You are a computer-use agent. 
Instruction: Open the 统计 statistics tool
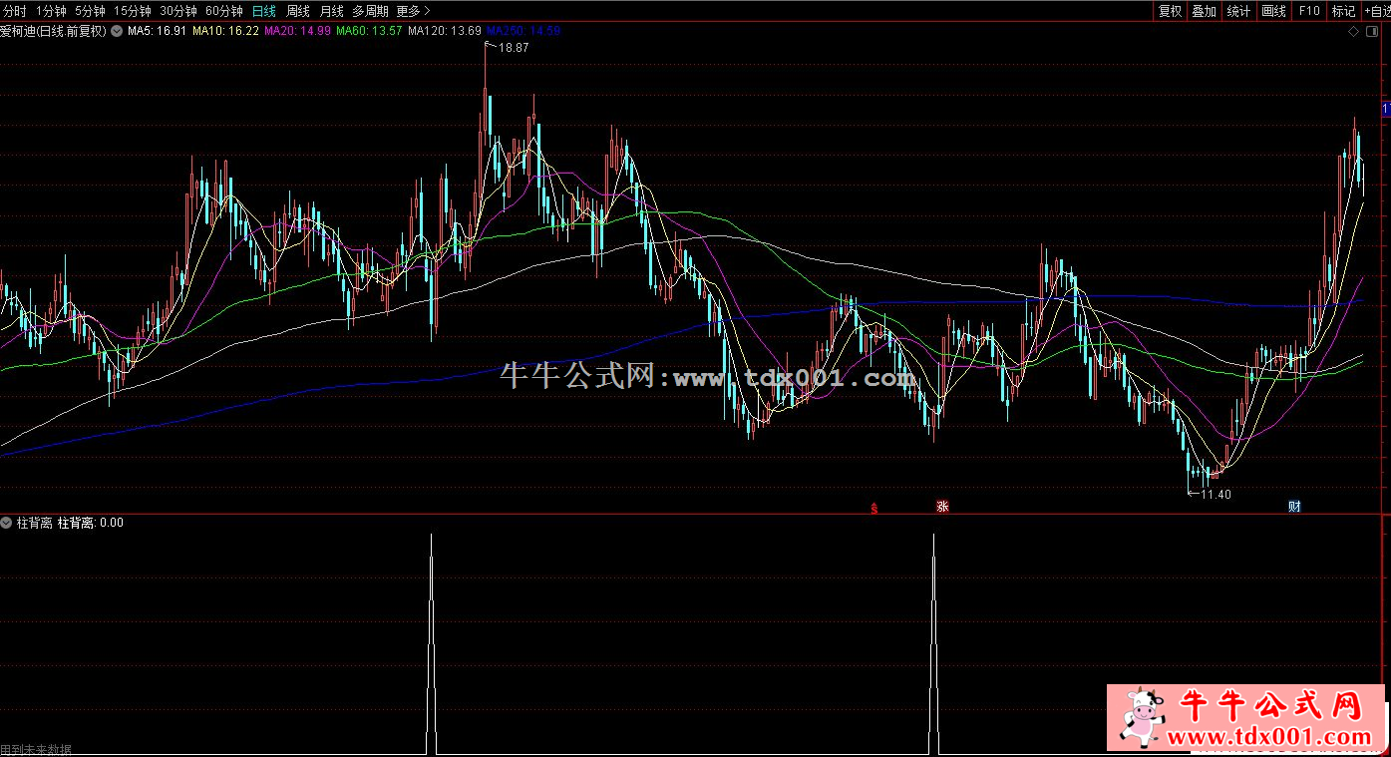pos(1239,11)
